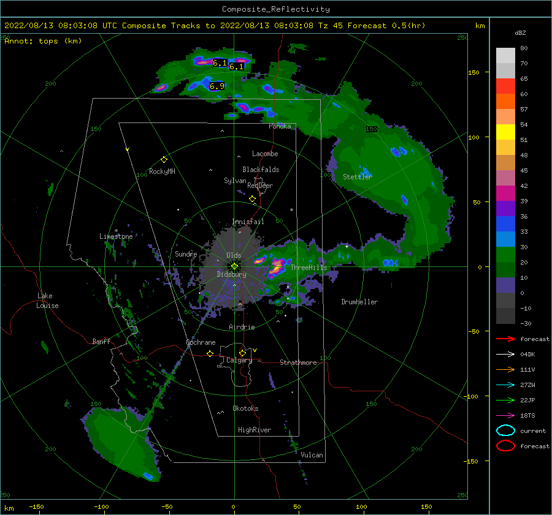The image size is (552, 515).
Task: Click the HighRiver city label
Action: 255,430
